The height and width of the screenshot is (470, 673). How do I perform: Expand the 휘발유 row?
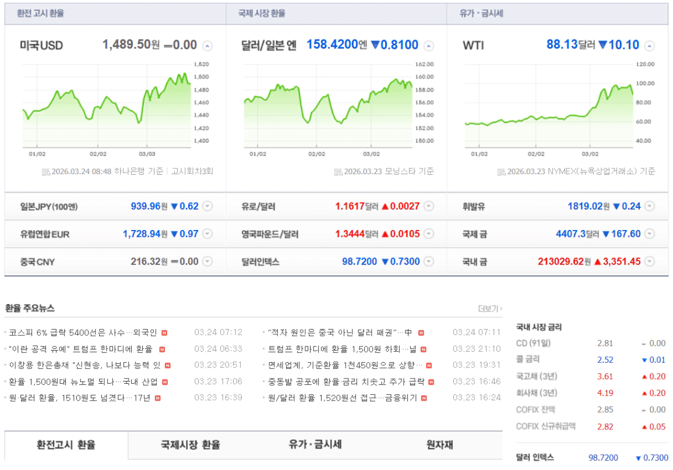click(x=650, y=206)
